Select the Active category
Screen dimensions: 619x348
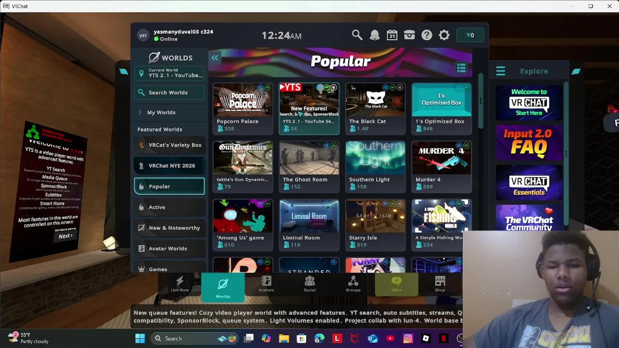[x=169, y=207]
